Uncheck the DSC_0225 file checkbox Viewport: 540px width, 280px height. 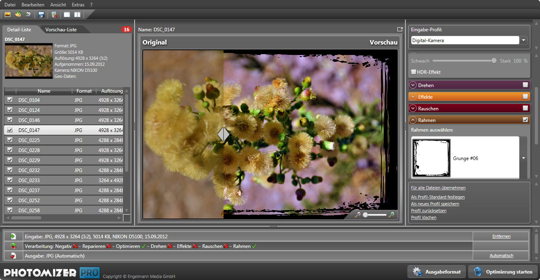click(10, 140)
